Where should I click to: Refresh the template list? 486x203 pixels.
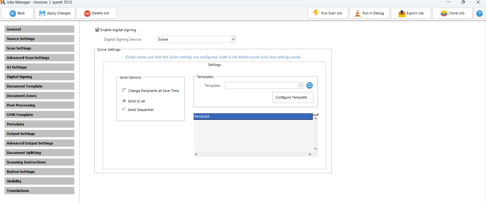tap(309, 86)
